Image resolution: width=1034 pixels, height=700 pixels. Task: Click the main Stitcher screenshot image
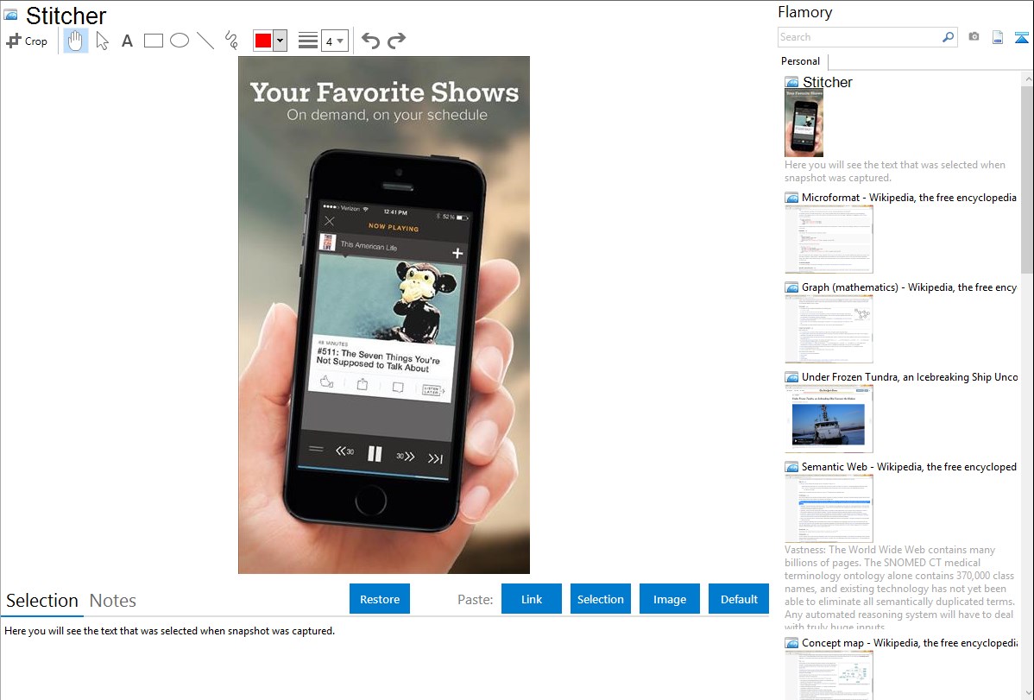384,315
